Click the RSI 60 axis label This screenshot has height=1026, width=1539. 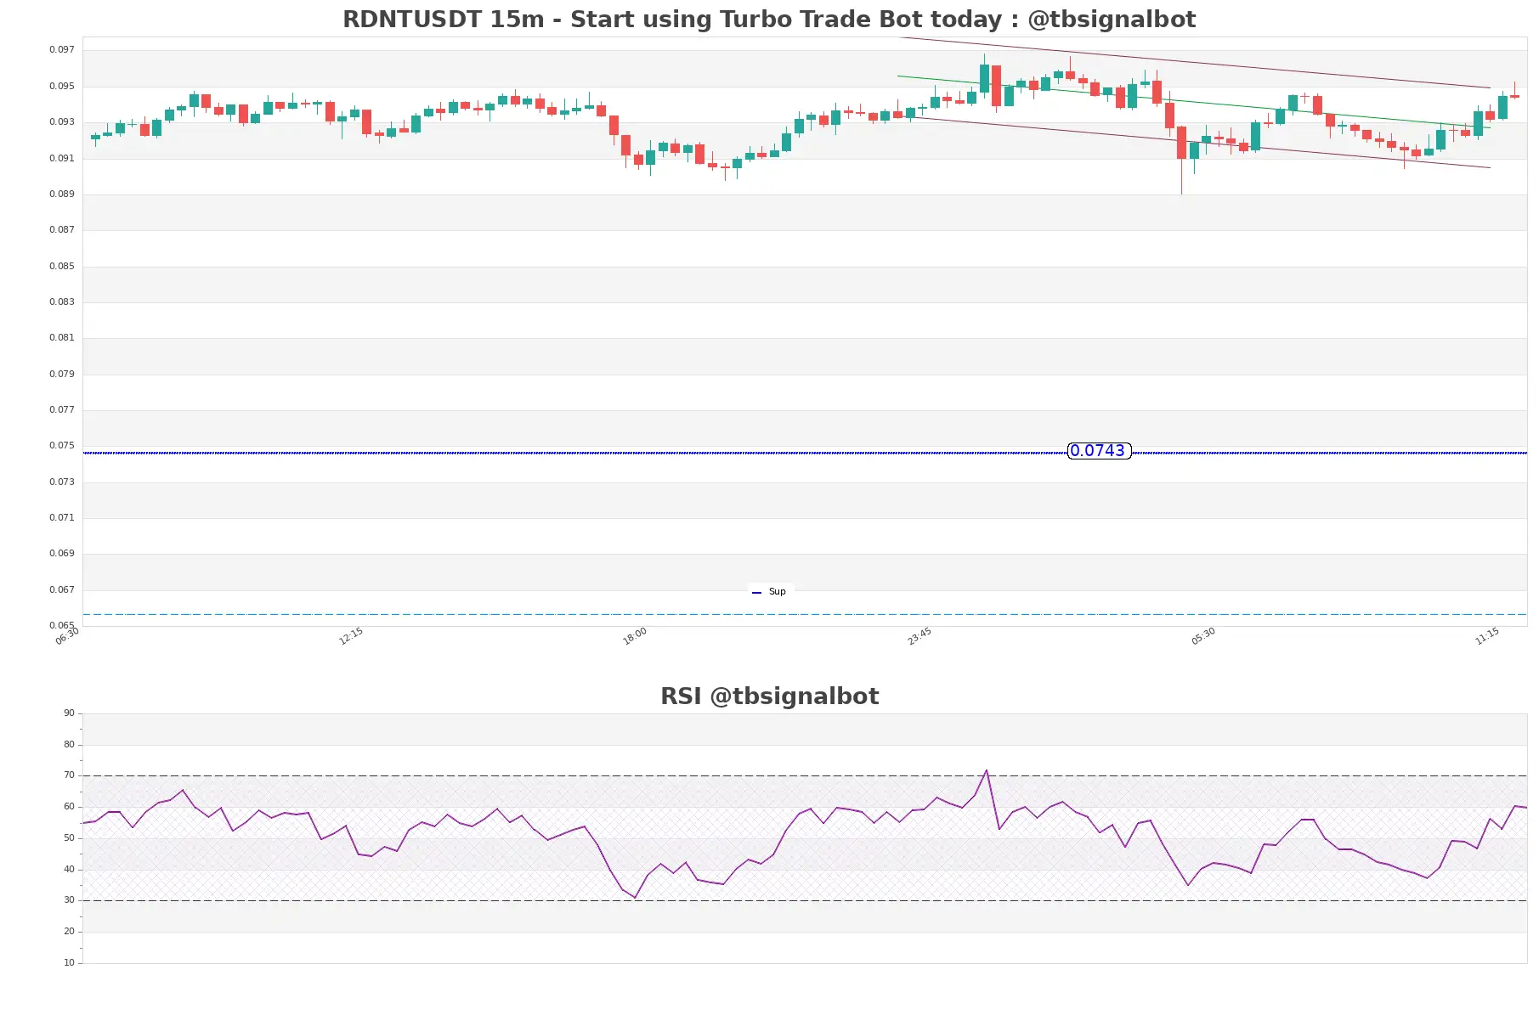[x=69, y=806]
